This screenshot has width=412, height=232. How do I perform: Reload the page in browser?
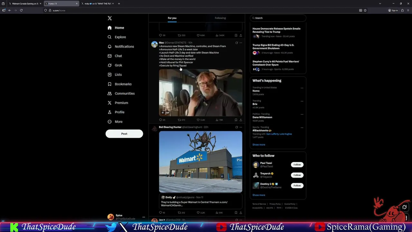21,10
